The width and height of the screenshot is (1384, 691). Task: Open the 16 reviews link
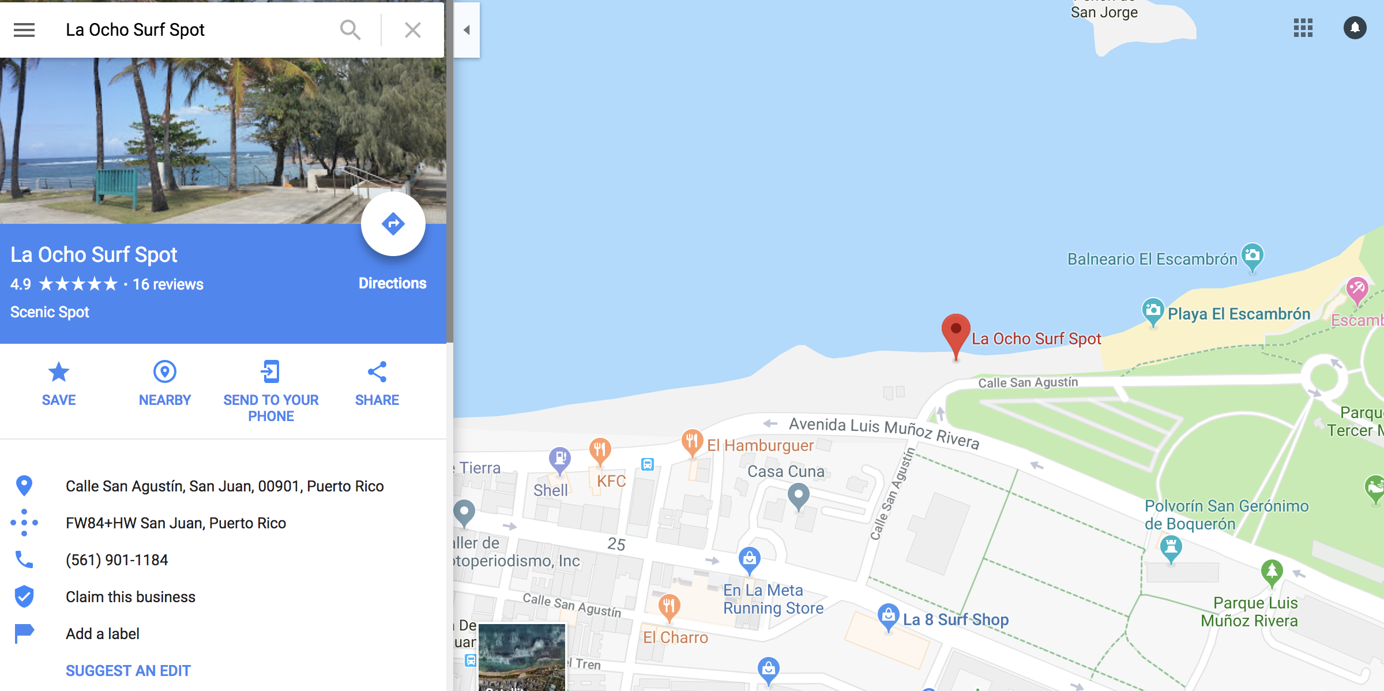(168, 284)
